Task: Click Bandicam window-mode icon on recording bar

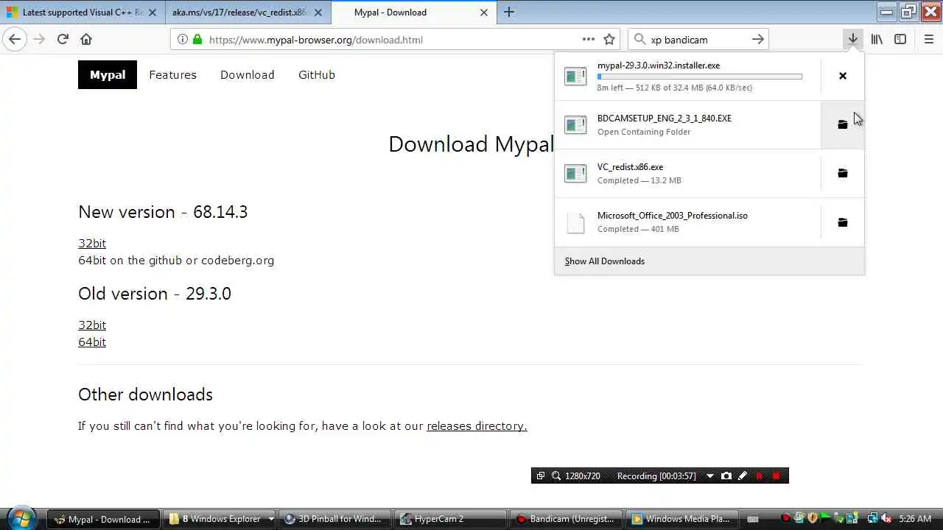Action: 540,476
